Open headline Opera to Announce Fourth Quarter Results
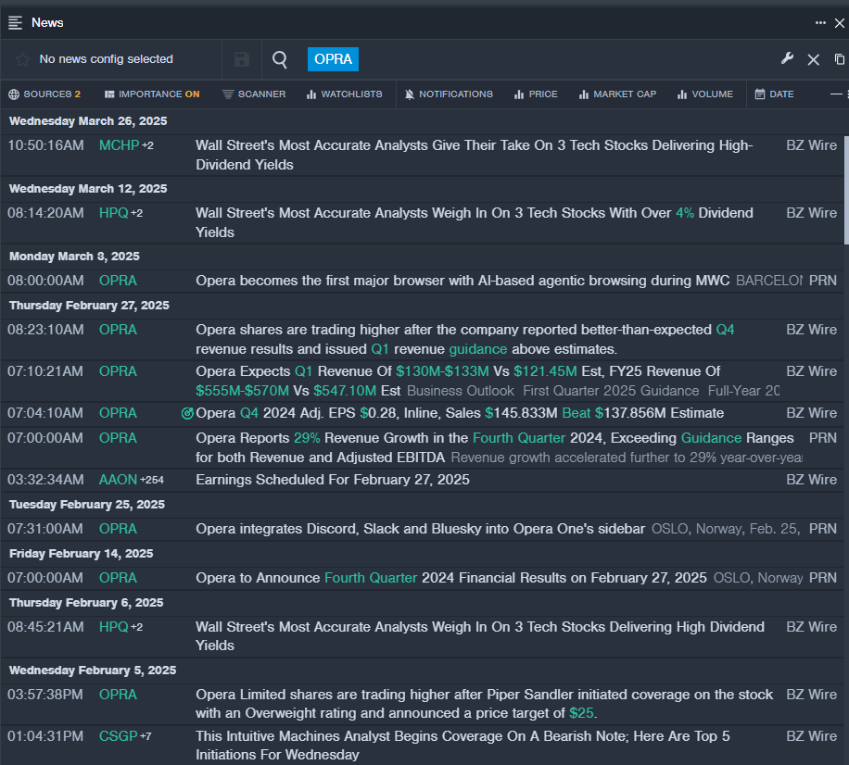 (x=451, y=578)
